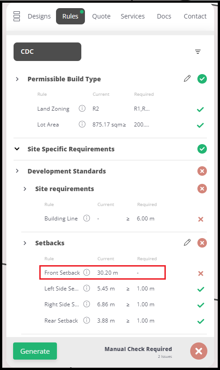Switch to the Designs tab
This screenshot has width=220, height=370.
point(39,16)
